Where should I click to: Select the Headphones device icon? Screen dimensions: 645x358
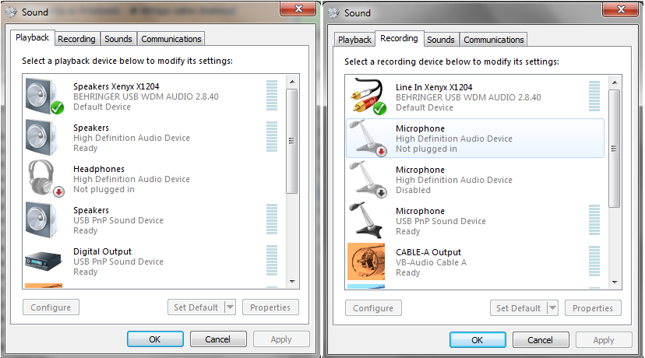(45, 178)
